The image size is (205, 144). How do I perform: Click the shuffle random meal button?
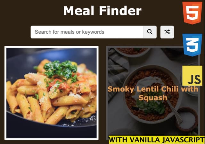point(167,32)
